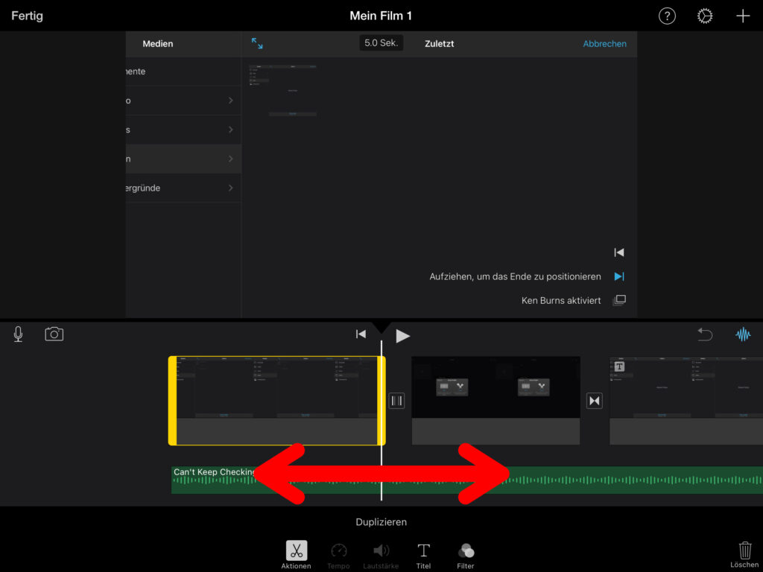Viewport: 763px width, 572px height.
Task: Open the help question mark icon
Action: pyautogui.click(x=667, y=16)
